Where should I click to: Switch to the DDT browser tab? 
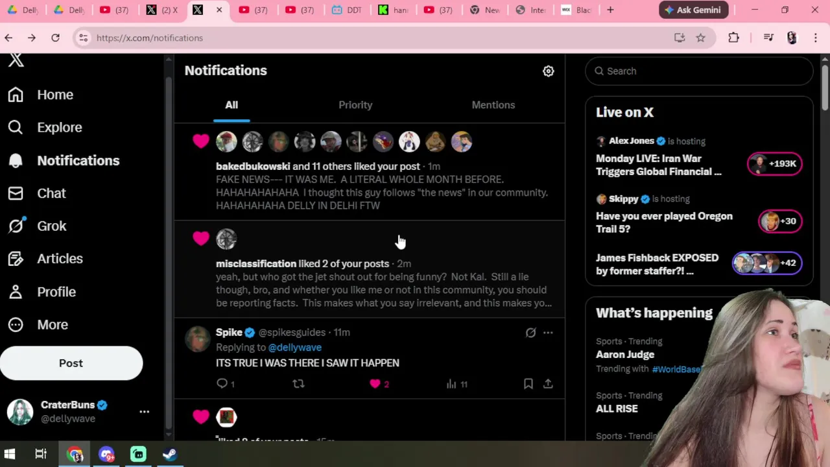click(x=347, y=10)
